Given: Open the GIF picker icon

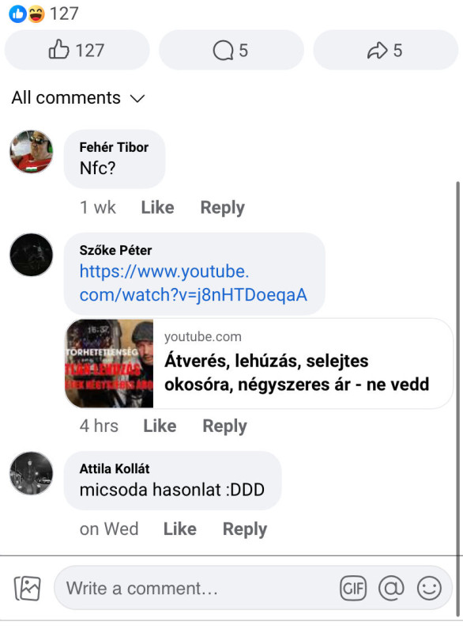Looking at the screenshot, I should click(353, 588).
